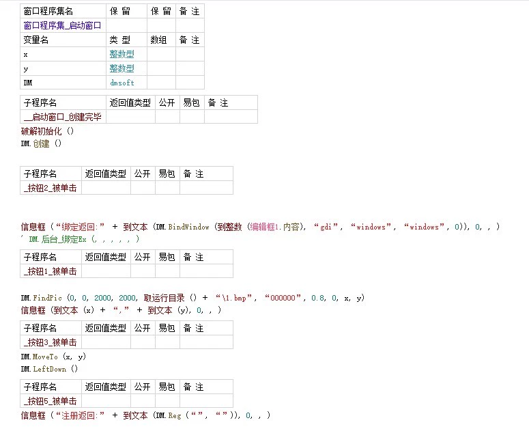The height and width of the screenshot is (429, 529).
Task: Click the DM.创建 () code line
Action: [x=41, y=143]
